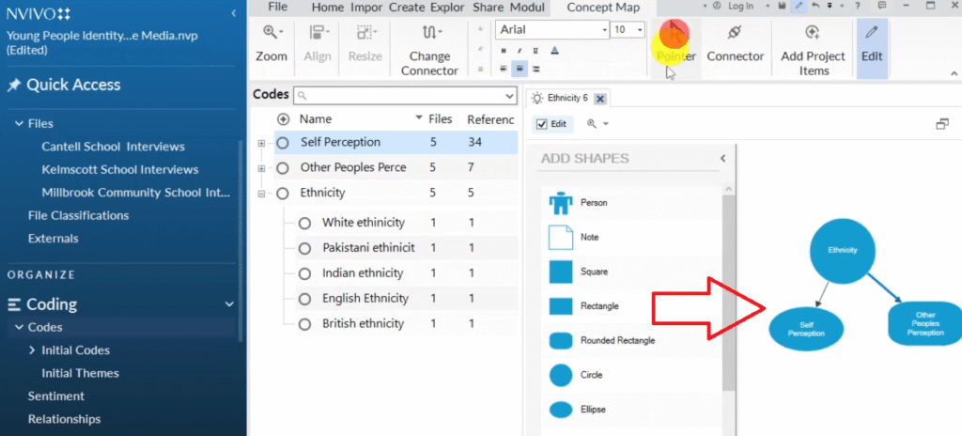Image resolution: width=962 pixels, height=436 pixels.
Task: Choose the Person shape icon
Action: (x=561, y=202)
